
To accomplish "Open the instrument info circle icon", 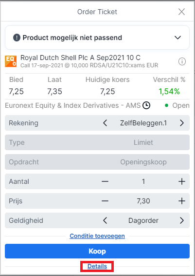I will pyautogui.click(x=182, y=61).
